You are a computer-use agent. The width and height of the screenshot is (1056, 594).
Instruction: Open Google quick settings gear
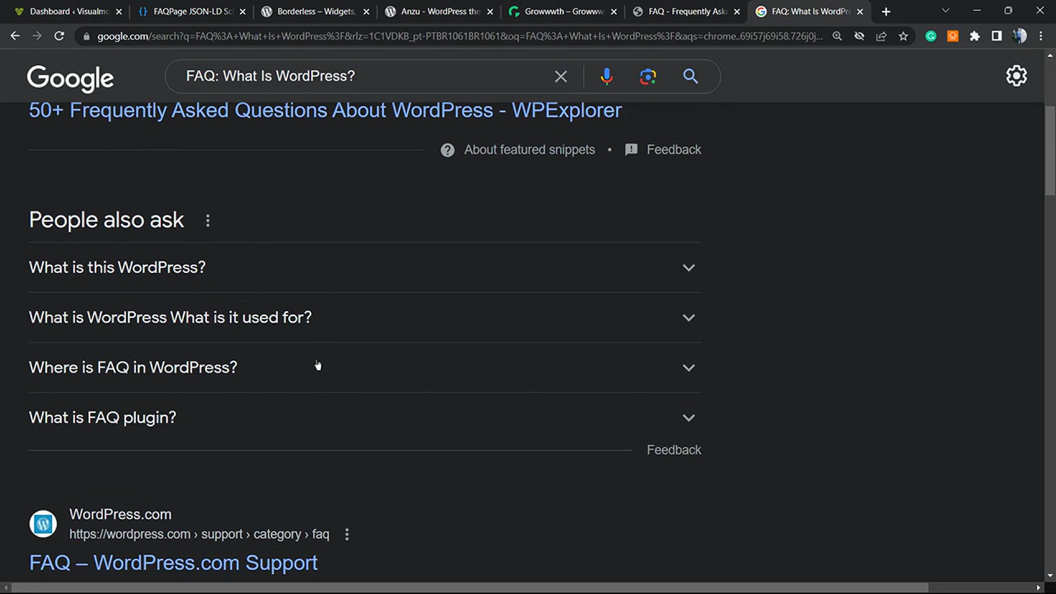(1016, 76)
